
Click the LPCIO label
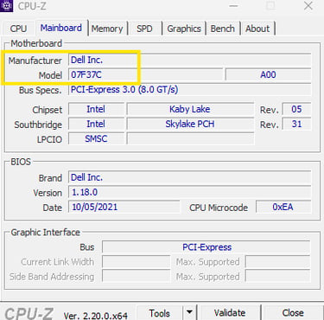(49, 139)
